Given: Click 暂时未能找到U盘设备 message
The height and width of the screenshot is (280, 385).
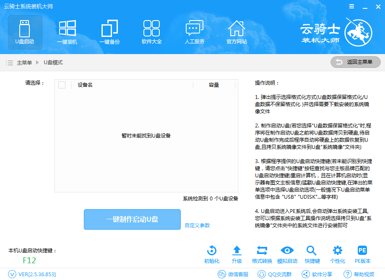Looking at the screenshot, I should [x=146, y=136].
